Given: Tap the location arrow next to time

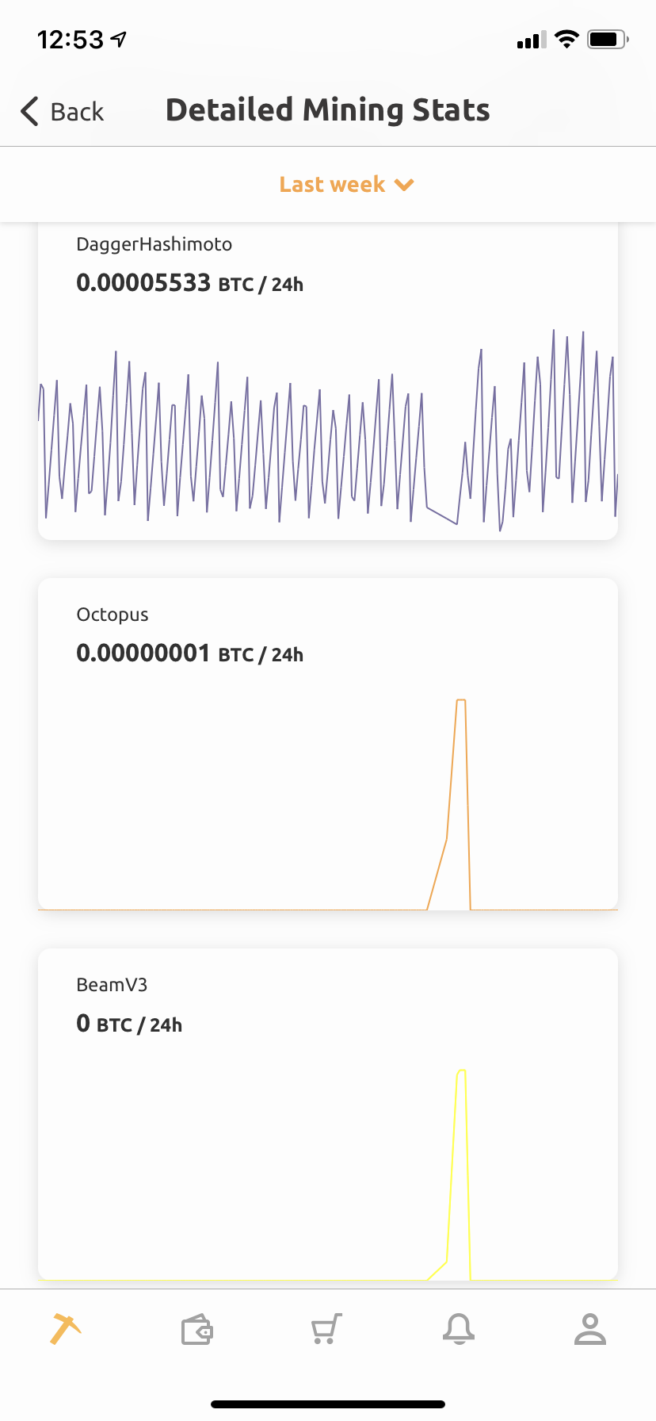Looking at the screenshot, I should [120, 39].
